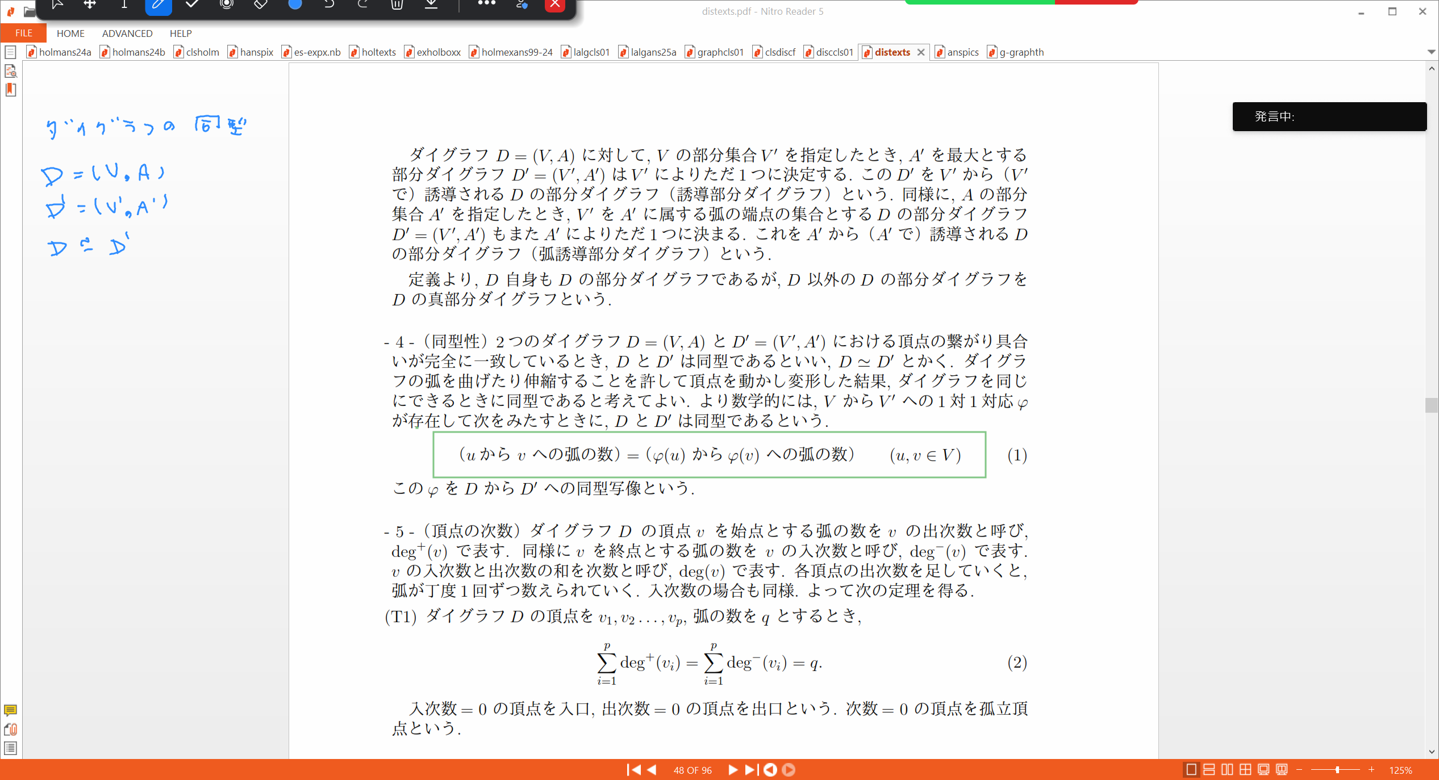The height and width of the screenshot is (780, 1439).
Task: Switch to the holmans24a document tab
Action: tap(59, 52)
